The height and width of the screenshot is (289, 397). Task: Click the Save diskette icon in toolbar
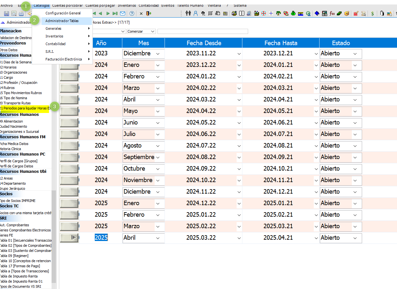(x=6, y=13)
